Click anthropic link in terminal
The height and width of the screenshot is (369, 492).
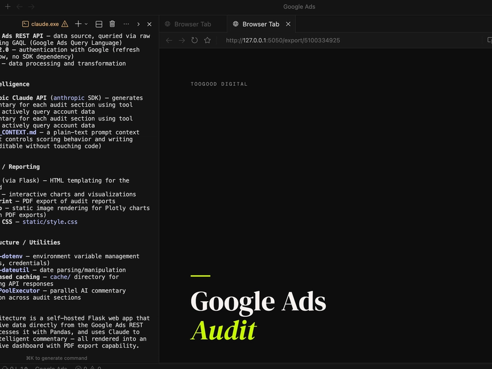(x=69, y=98)
